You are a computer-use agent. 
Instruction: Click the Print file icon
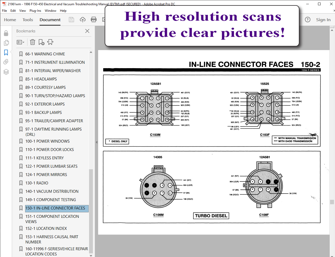94,20
